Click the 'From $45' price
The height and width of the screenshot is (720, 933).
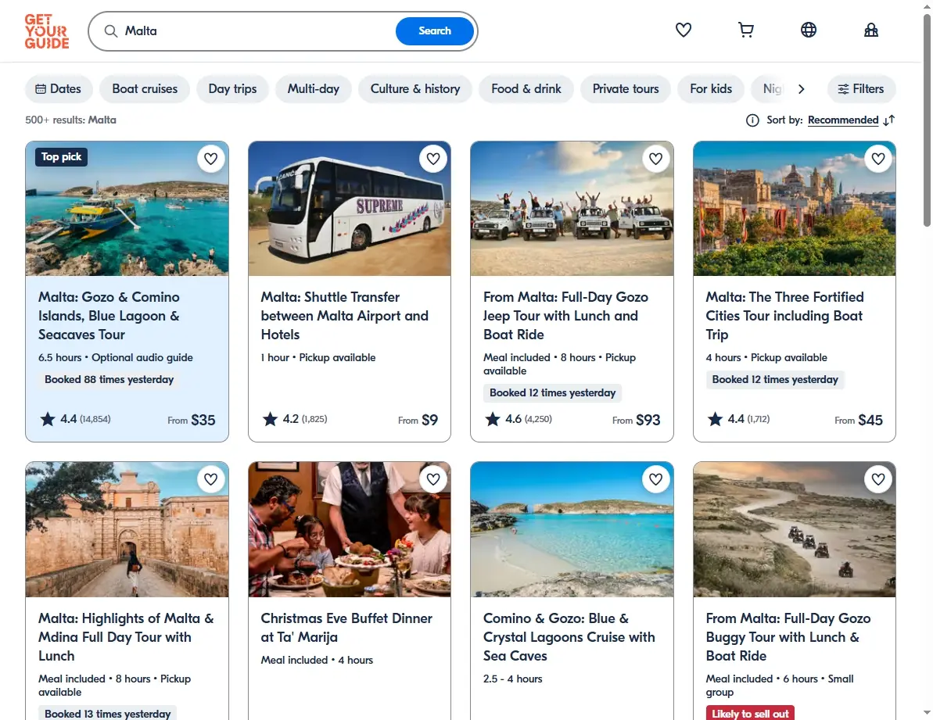859,421
